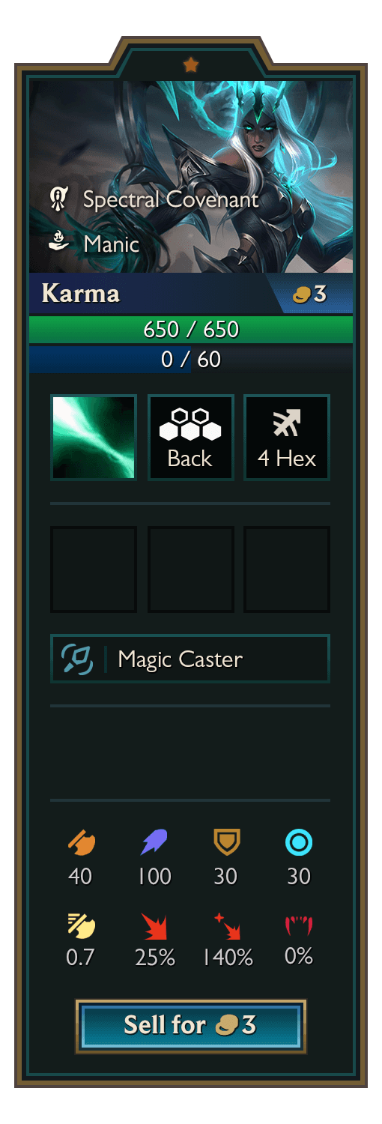Select Karma's green ability icon
The height and width of the screenshot is (1124, 382).
coord(94,438)
